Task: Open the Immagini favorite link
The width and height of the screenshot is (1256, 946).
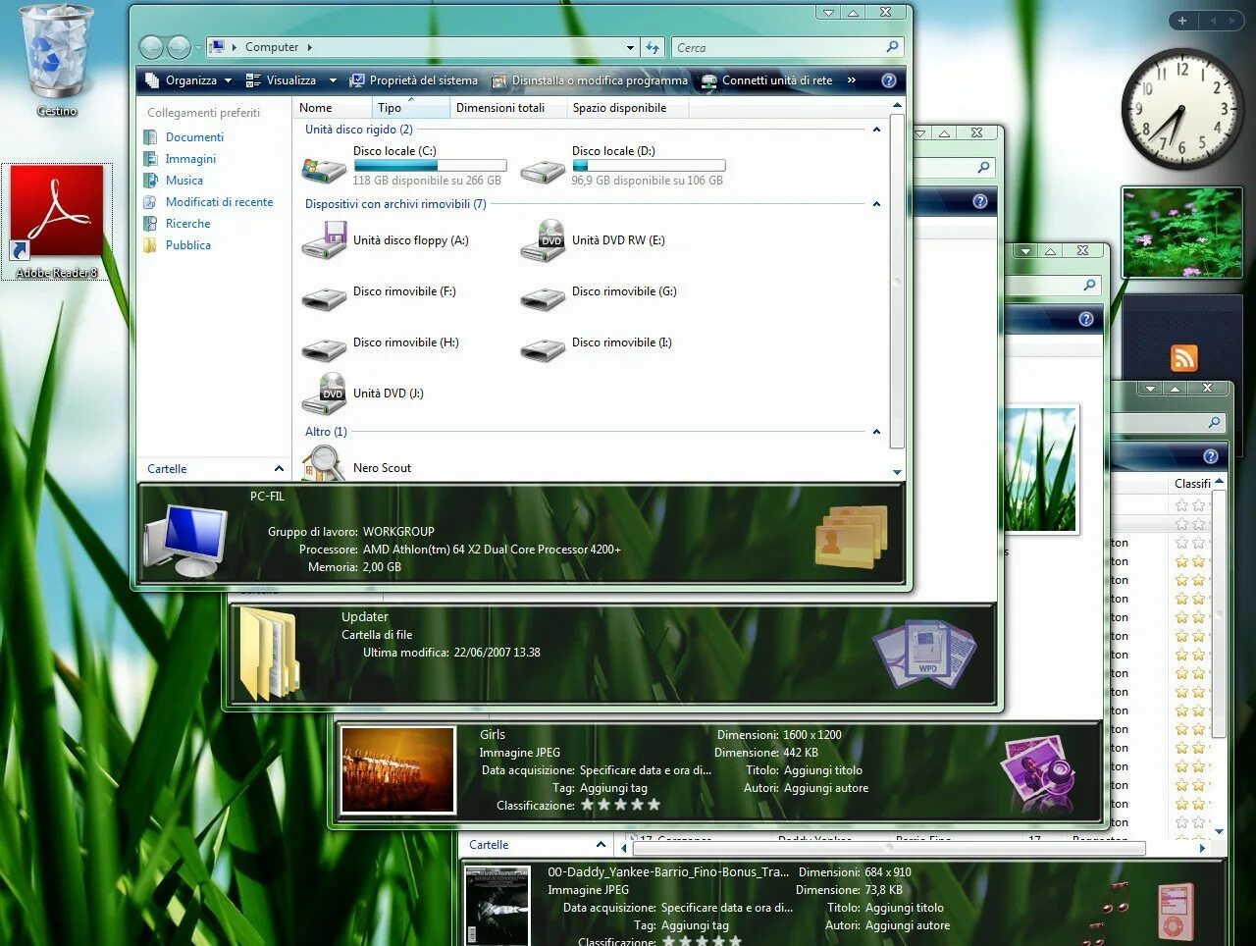Action: pos(190,159)
